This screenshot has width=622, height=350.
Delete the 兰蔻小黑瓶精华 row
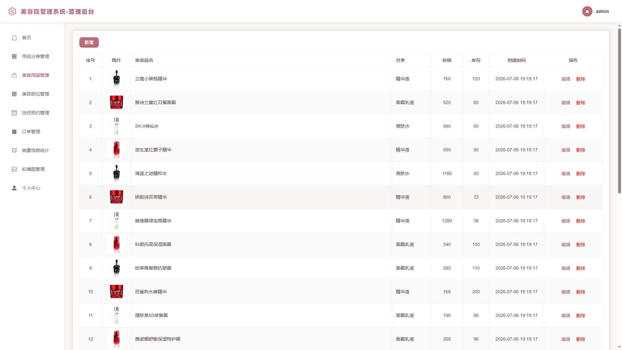[x=581, y=79]
